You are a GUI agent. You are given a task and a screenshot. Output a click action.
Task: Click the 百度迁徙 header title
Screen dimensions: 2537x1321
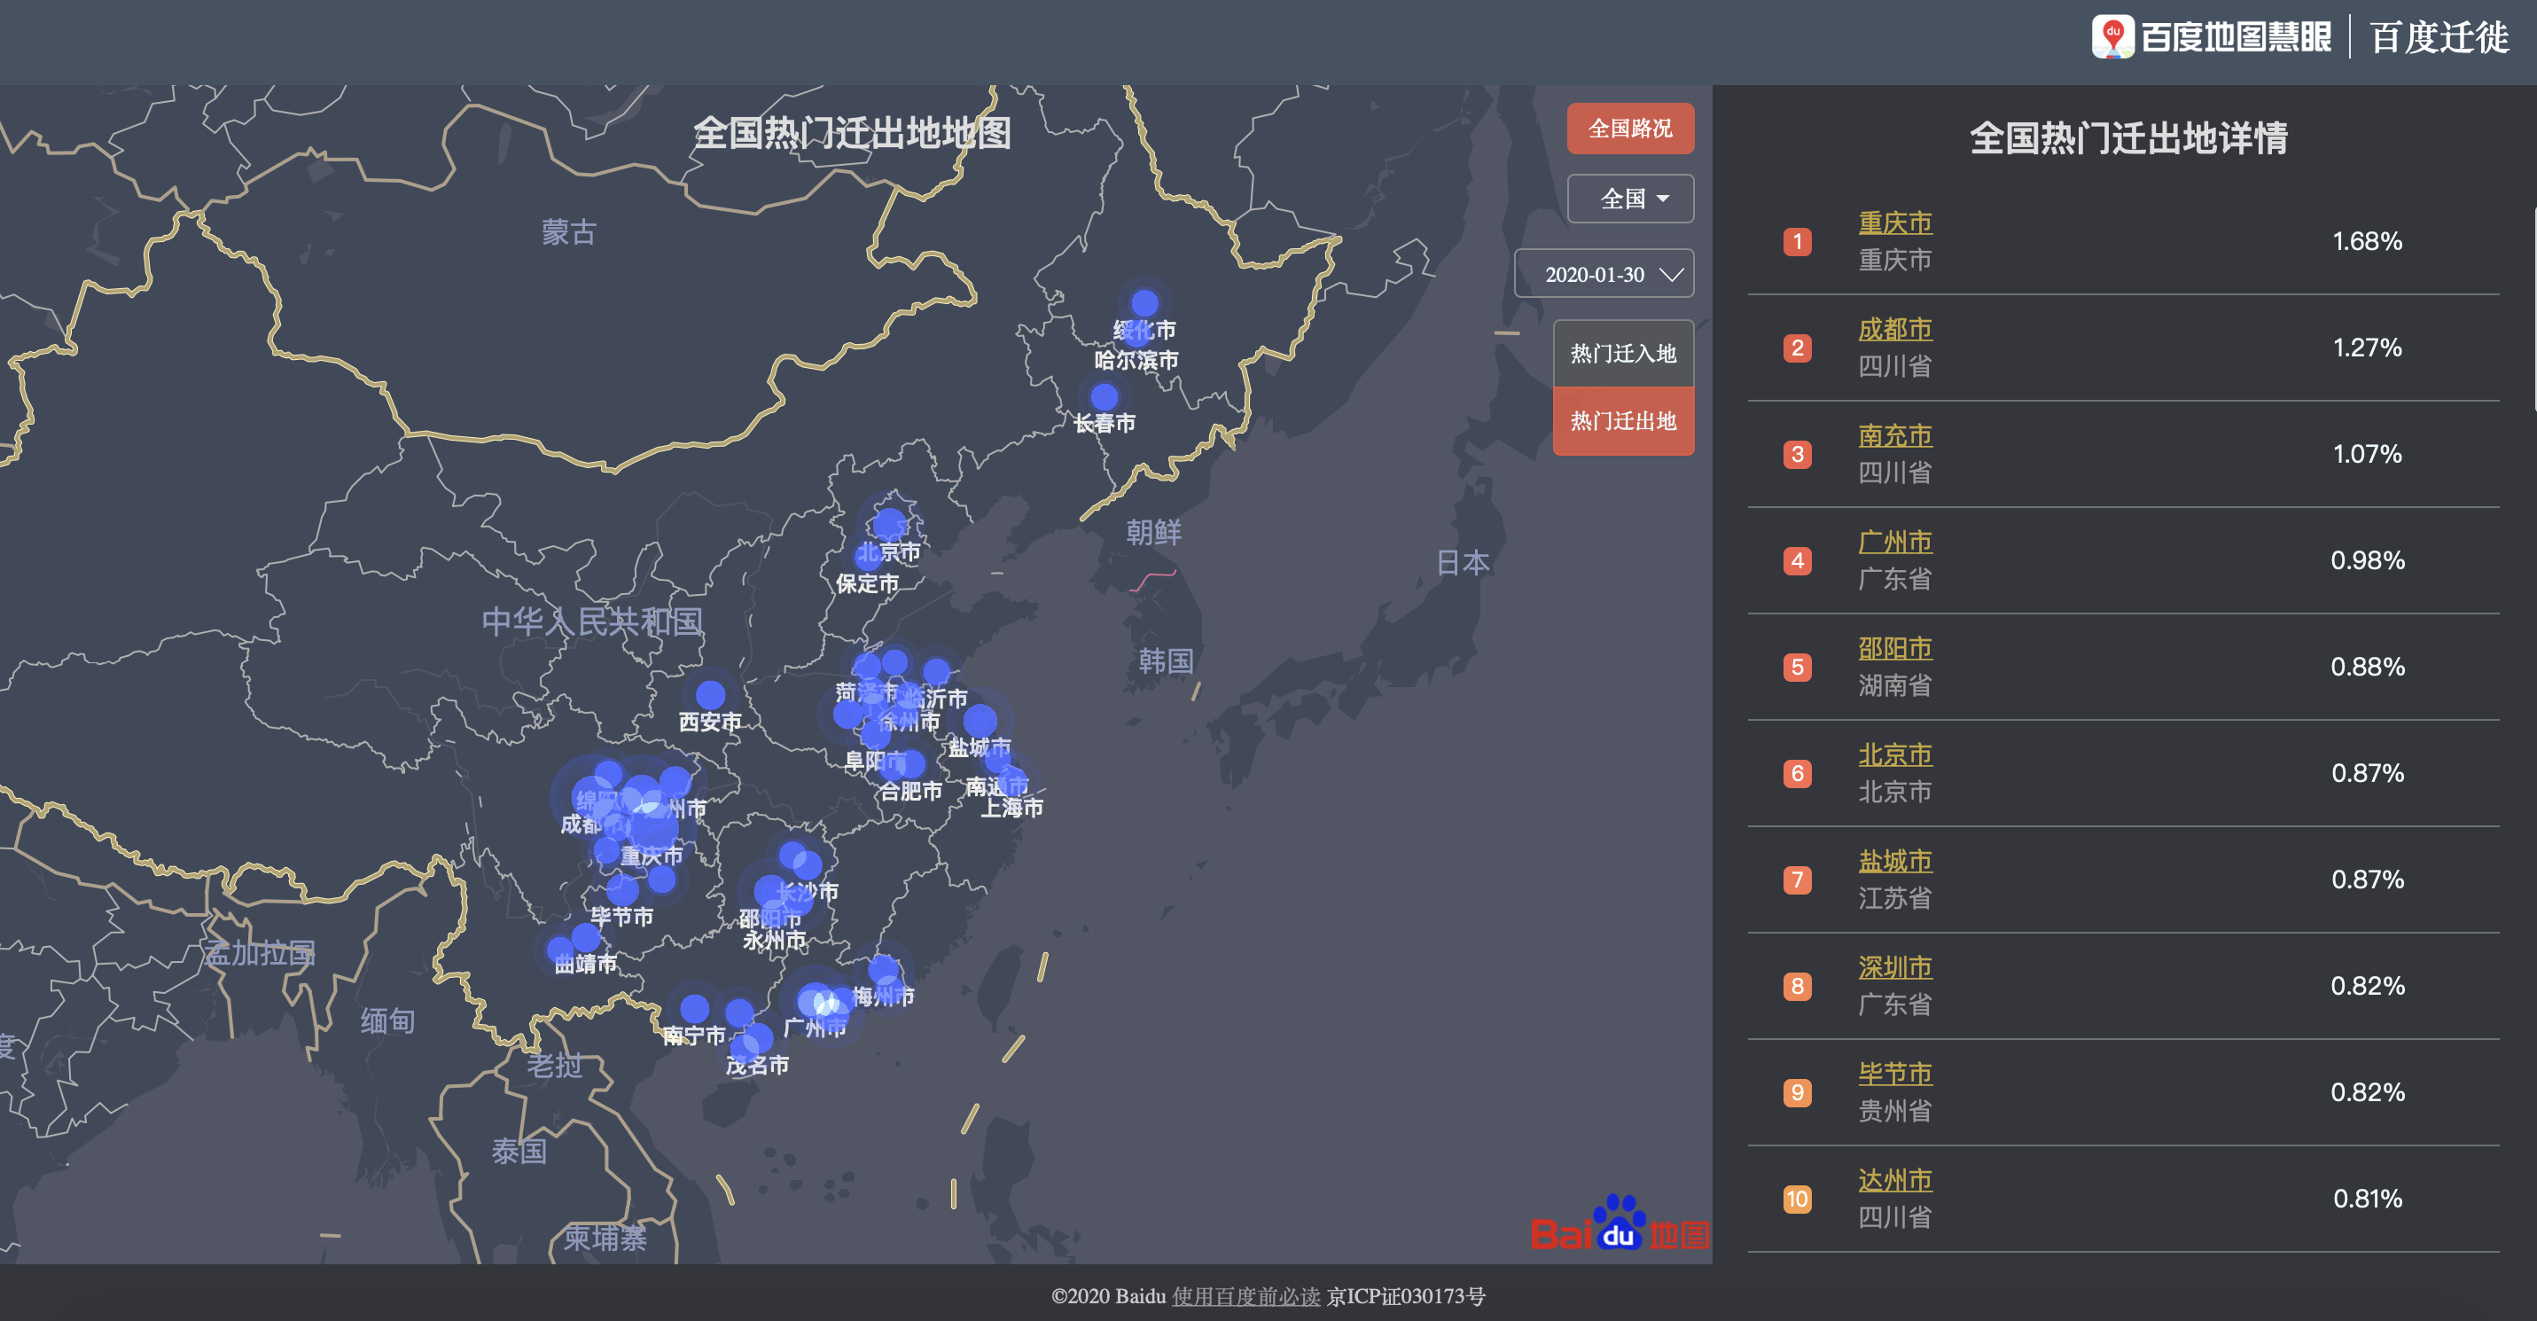point(2439,37)
